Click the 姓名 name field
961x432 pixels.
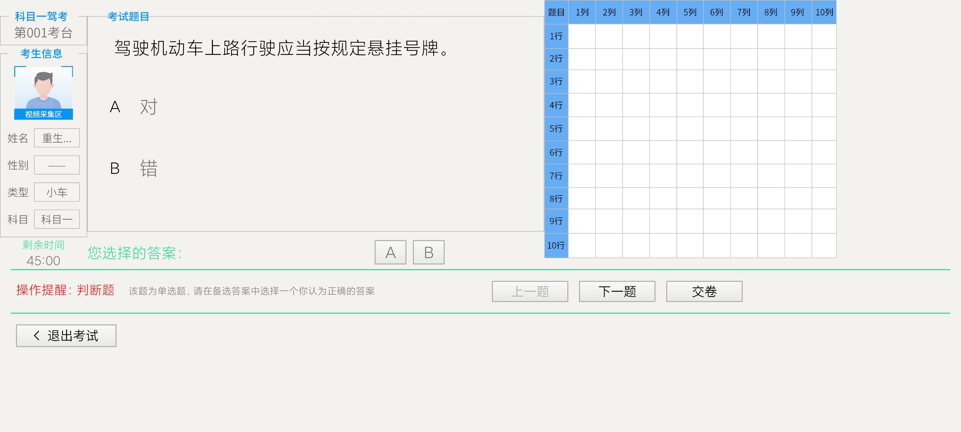coord(57,138)
